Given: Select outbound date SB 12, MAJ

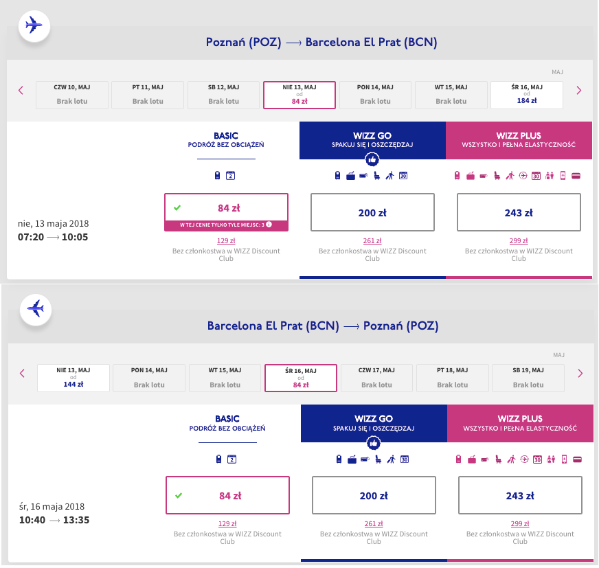Looking at the screenshot, I should coord(223,95).
